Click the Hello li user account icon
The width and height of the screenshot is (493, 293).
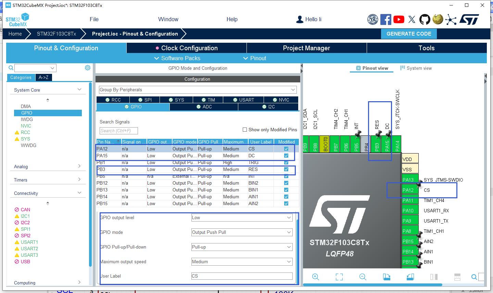click(300, 19)
